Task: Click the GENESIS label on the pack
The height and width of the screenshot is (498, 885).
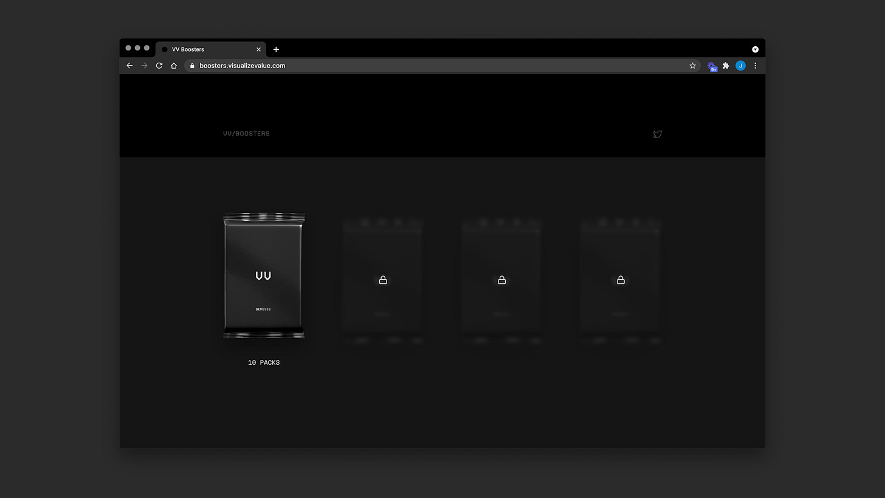Action: [x=263, y=309]
